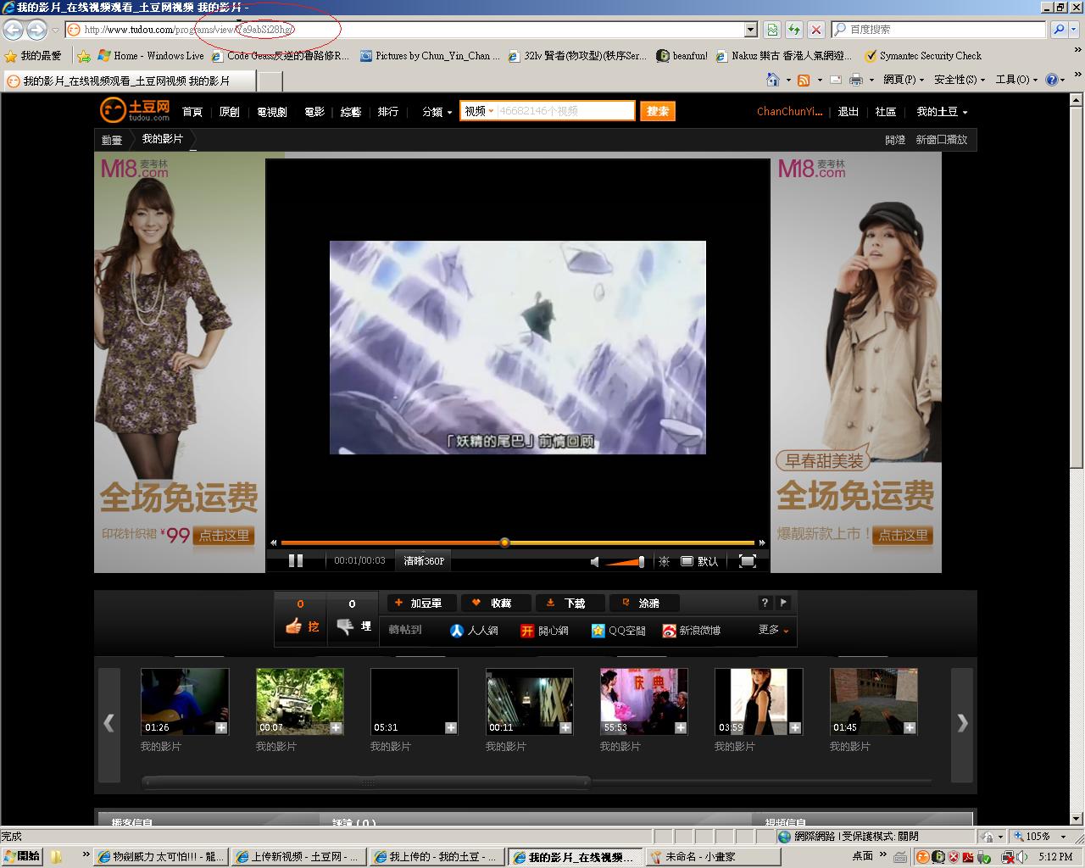Click the favorites star 我的最愛

(33, 56)
